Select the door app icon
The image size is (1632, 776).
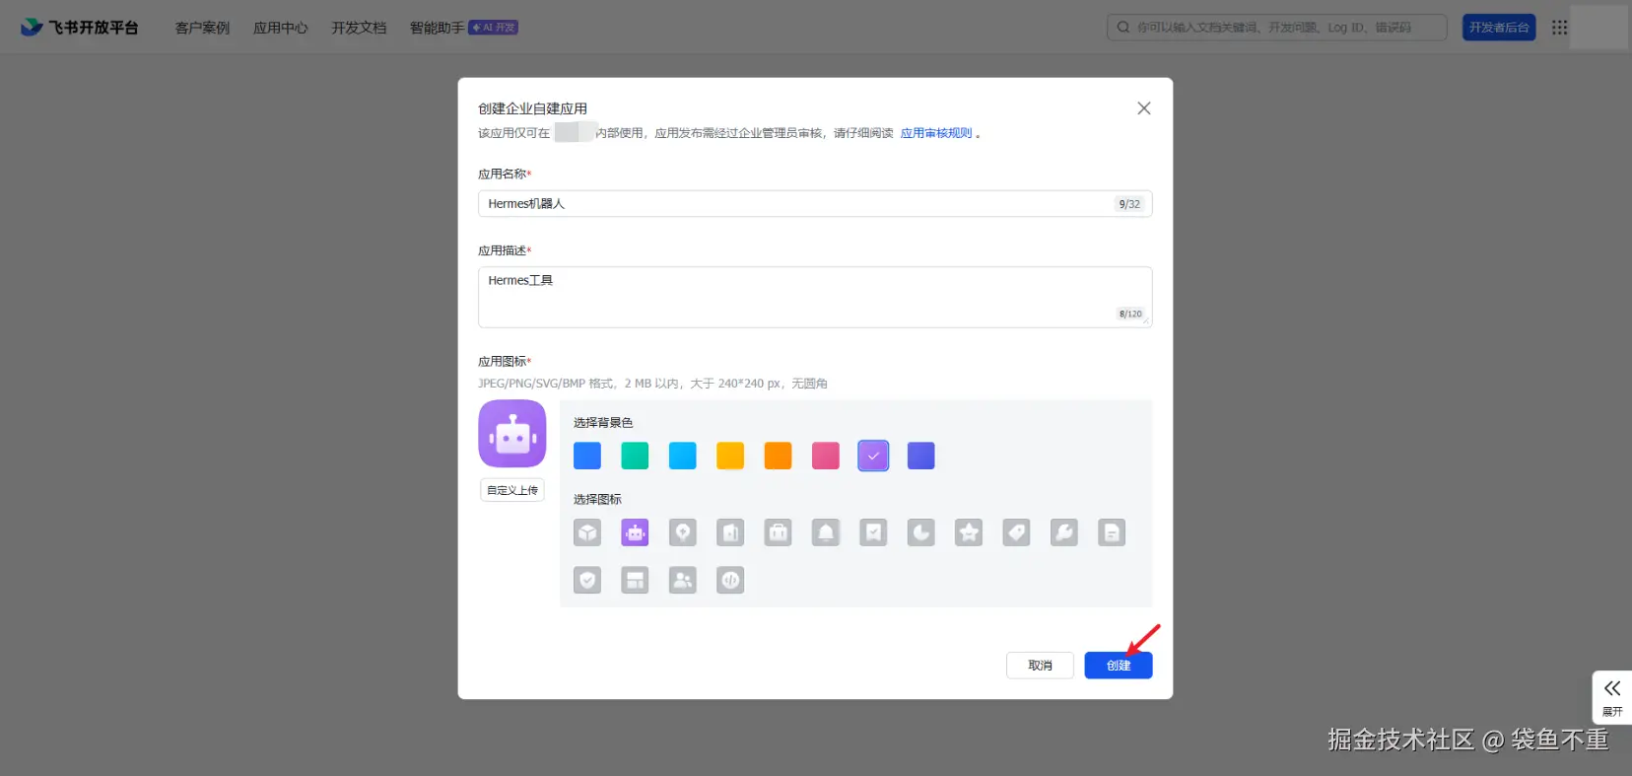[730, 533]
